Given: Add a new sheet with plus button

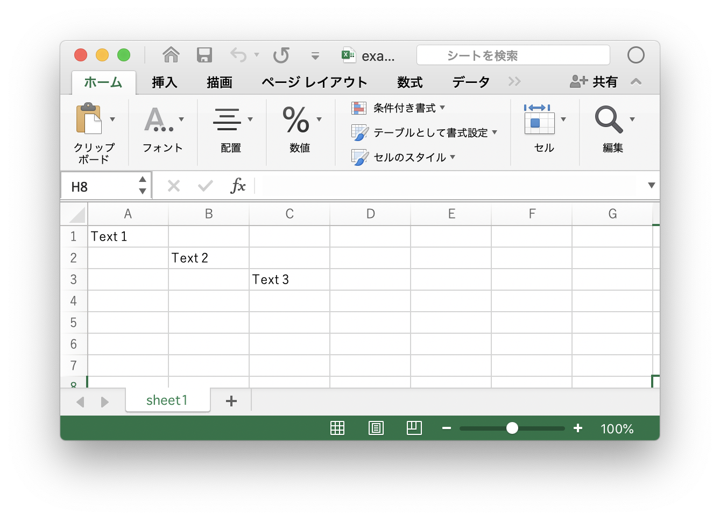Looking at the screenshot, I should point(231,400).
